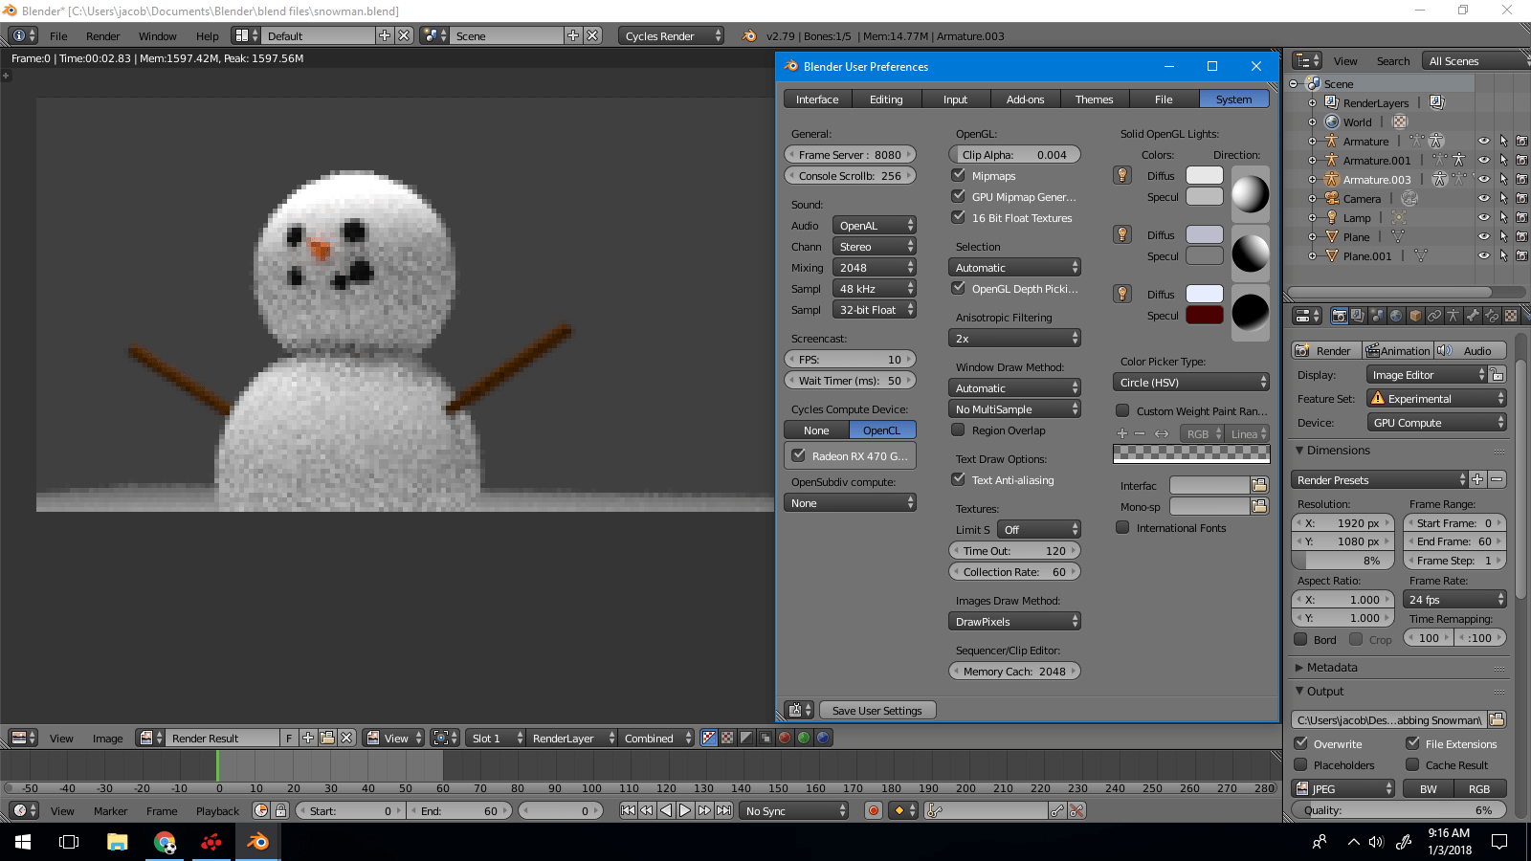
Task: Switch to the Add-ons tab
Action: (1025, 99)
